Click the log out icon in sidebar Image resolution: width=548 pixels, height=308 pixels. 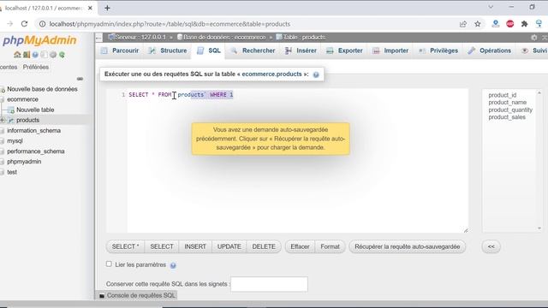(x=27, y=55)
